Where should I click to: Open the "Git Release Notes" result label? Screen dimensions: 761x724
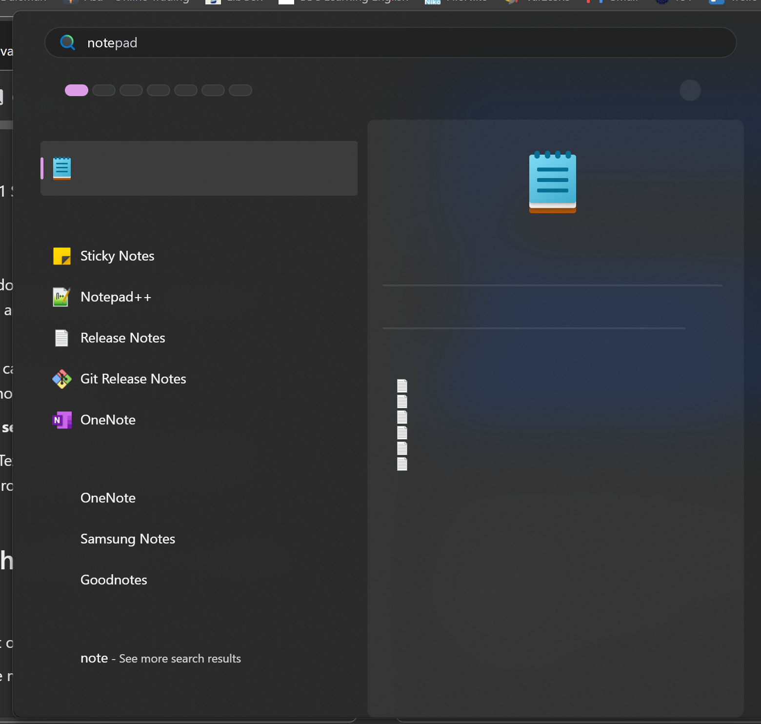point(133,379)
